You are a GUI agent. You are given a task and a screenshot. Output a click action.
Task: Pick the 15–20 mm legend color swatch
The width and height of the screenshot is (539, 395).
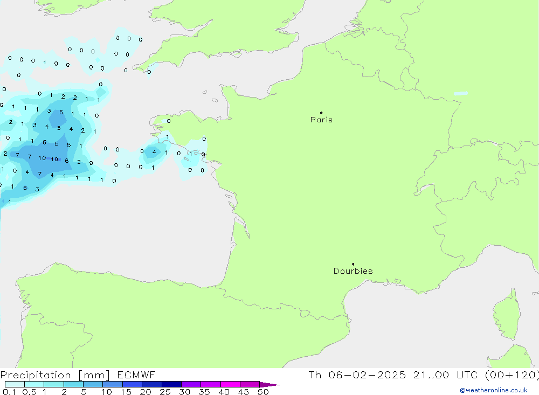133,384
